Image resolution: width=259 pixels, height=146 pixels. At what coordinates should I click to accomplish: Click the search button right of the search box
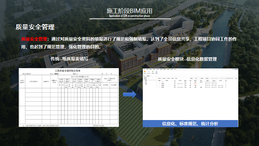pyautogui.click(x=236, y=78)
